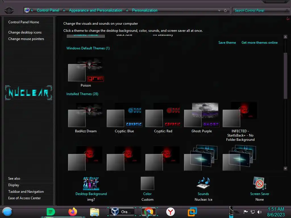Click the Save theme link
Viewport: 291px width, 218px height.
click(227, 43)
